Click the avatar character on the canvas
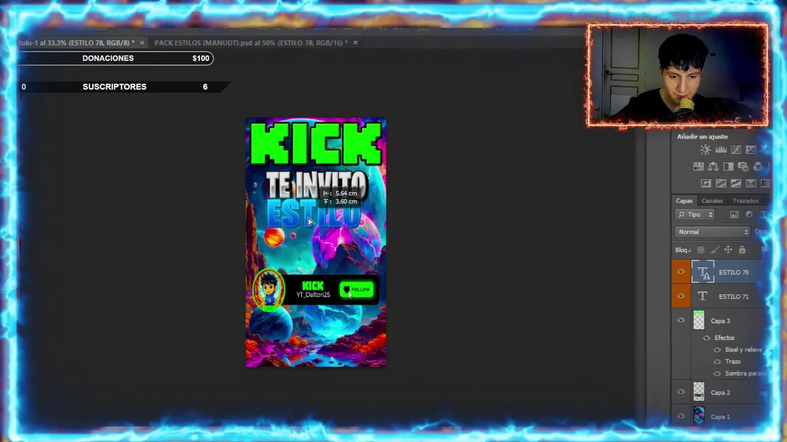Viewport: 787px width, 442px height. [x=269, y=290]
